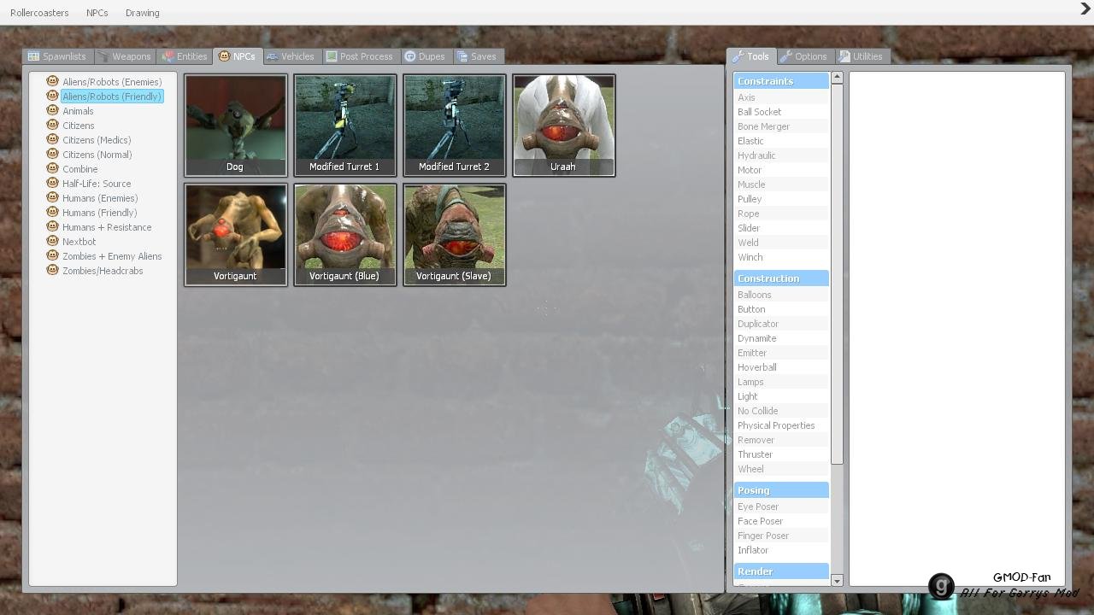1094x615 pixels.
Task: Select the Winch tool
Action: [x=781, y=257]
